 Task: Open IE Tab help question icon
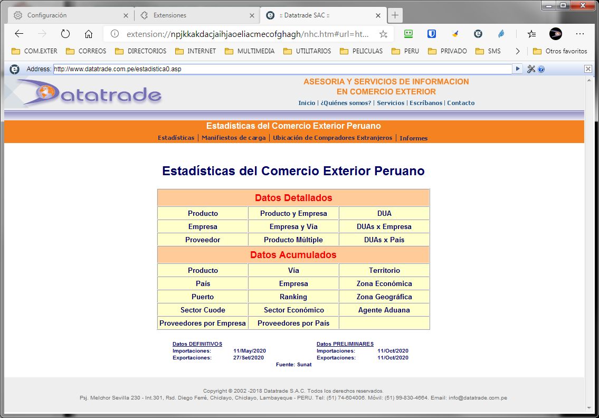pos(541,69)
